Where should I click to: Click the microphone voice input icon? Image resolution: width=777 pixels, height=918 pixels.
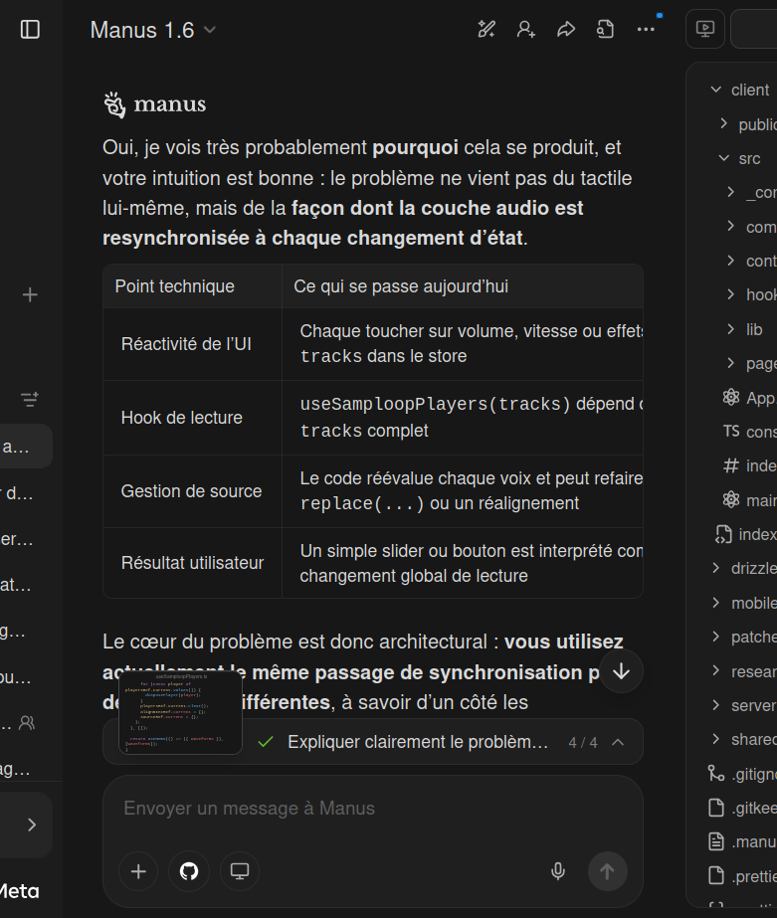[x=558, y=871]
